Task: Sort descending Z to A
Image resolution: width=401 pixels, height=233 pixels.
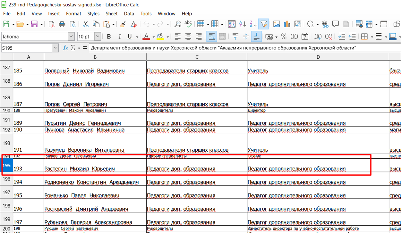Action: pos(253,24)
